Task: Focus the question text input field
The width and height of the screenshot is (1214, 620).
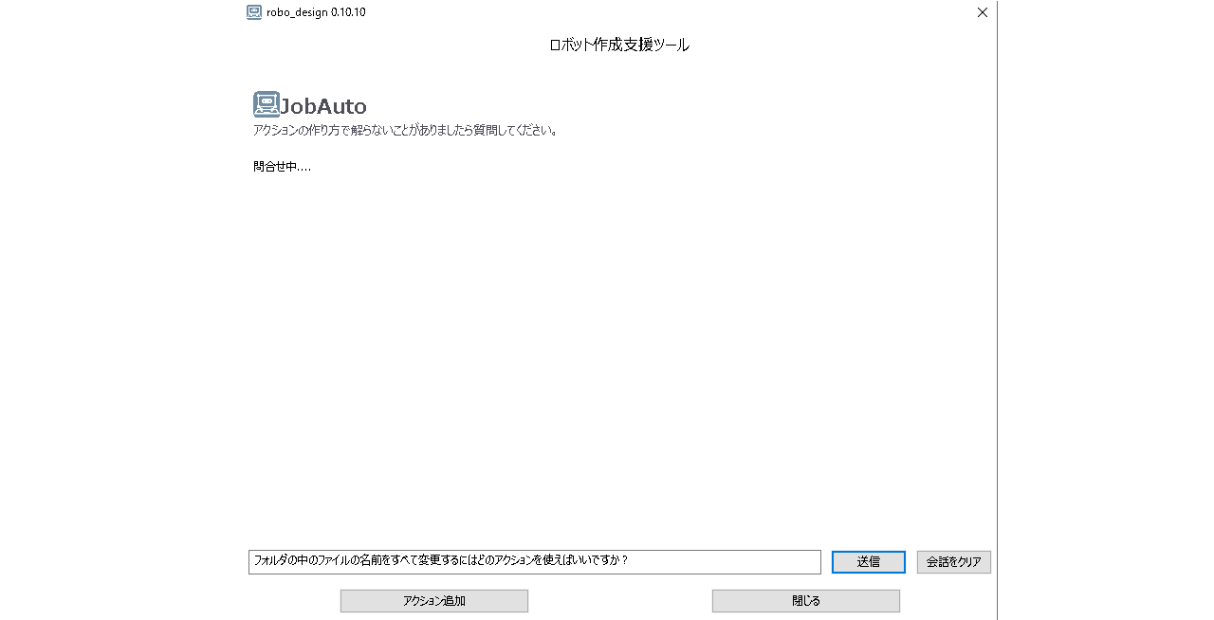Action: (x=535, y=562)
